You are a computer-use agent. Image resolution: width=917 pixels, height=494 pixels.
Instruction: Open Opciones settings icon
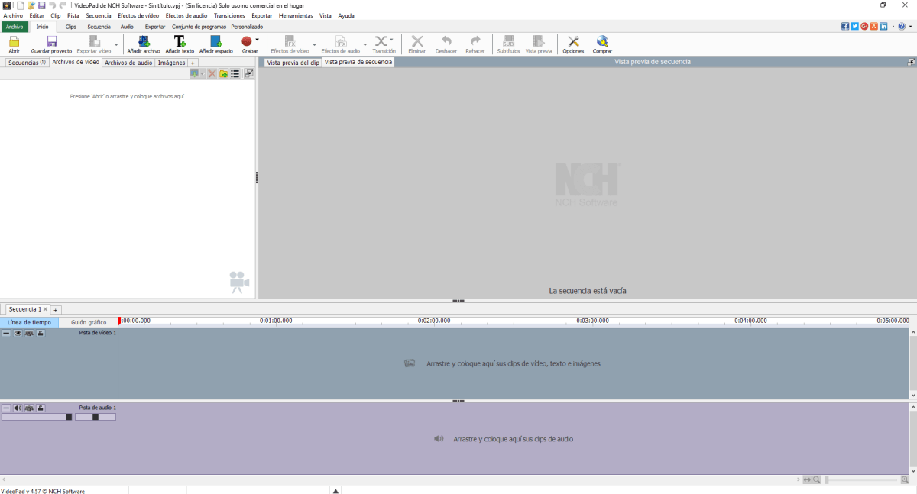pos(573,41)
